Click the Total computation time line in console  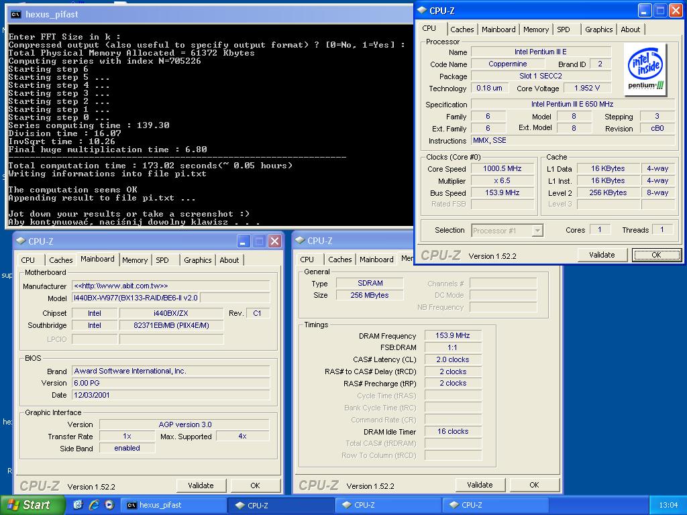click(150, 166)
